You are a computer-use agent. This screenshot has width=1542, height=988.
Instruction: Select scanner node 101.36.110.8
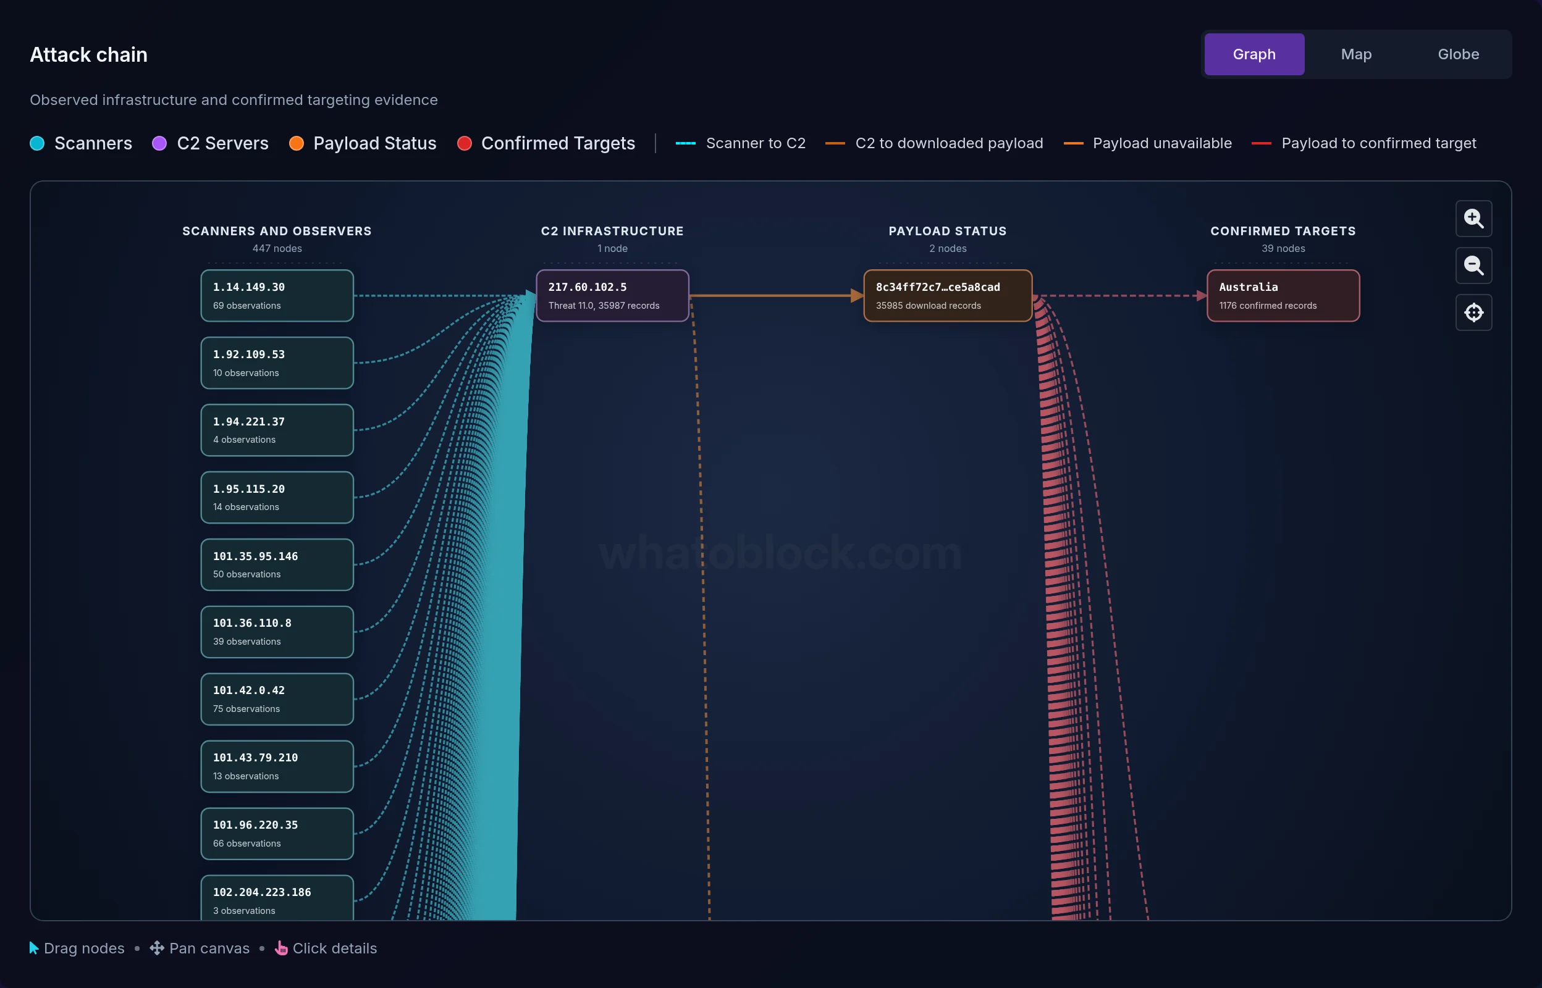[277, 632]
